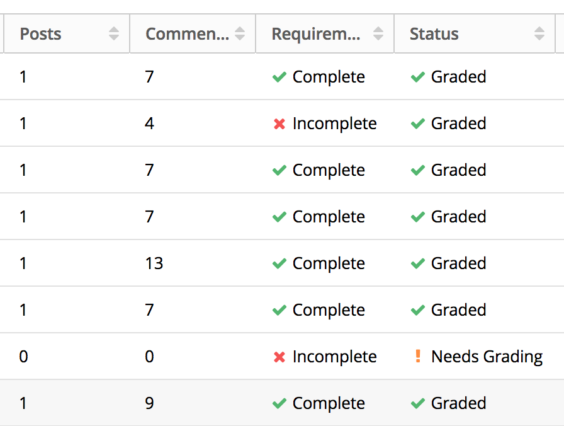Click the orange exclamation Needs Grading icon
The height and width of the screenshot is (426, 564).
418,357
